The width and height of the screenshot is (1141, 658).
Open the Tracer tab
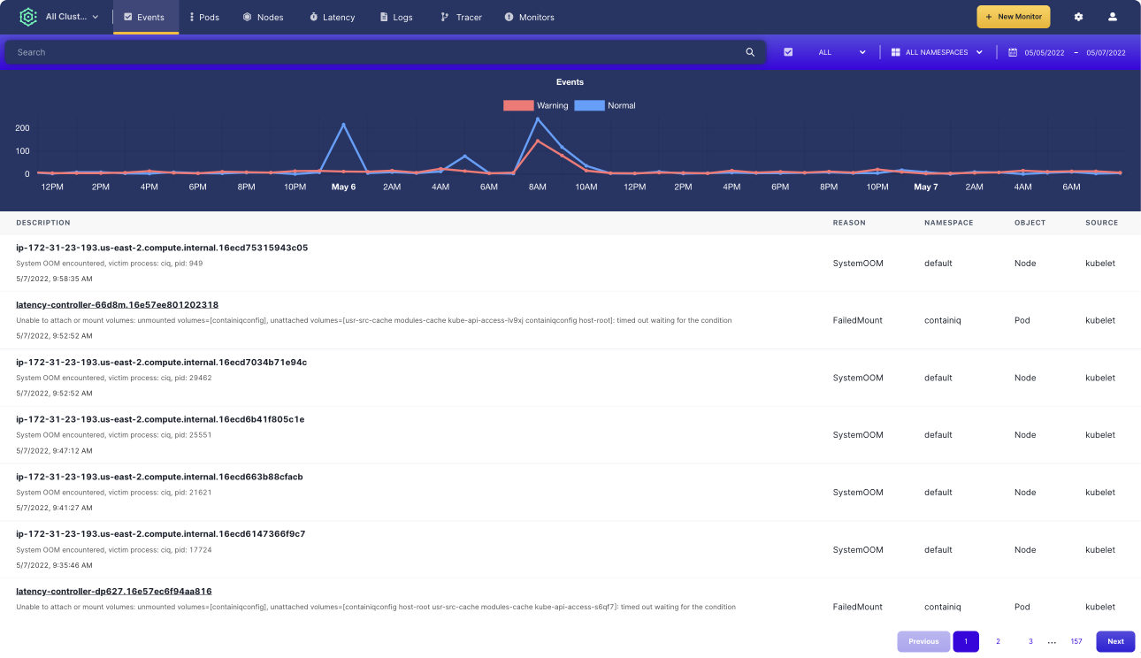pos(462,17)
